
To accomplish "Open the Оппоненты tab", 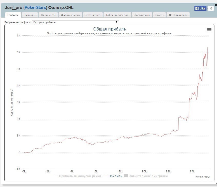I will click(48, 15).
